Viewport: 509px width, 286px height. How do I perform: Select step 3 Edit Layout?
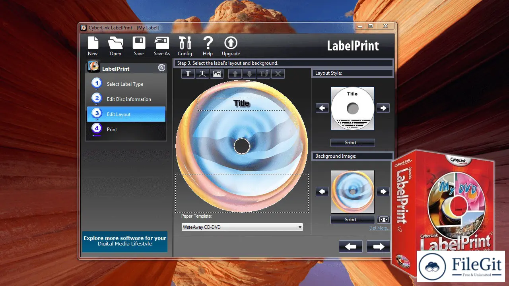126,114
